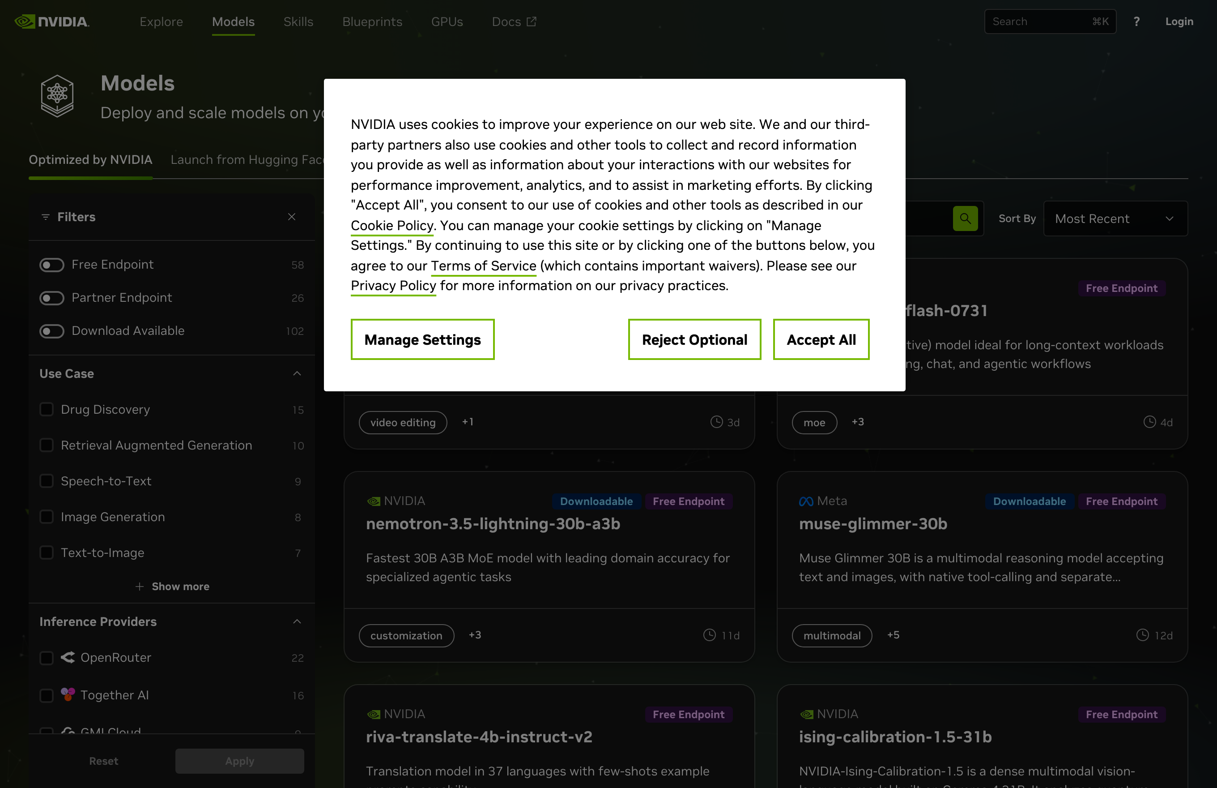Viewport: 1217px width, 788px height.
Task: Click the clock icon next to 12d
Action: (1142, 634)
